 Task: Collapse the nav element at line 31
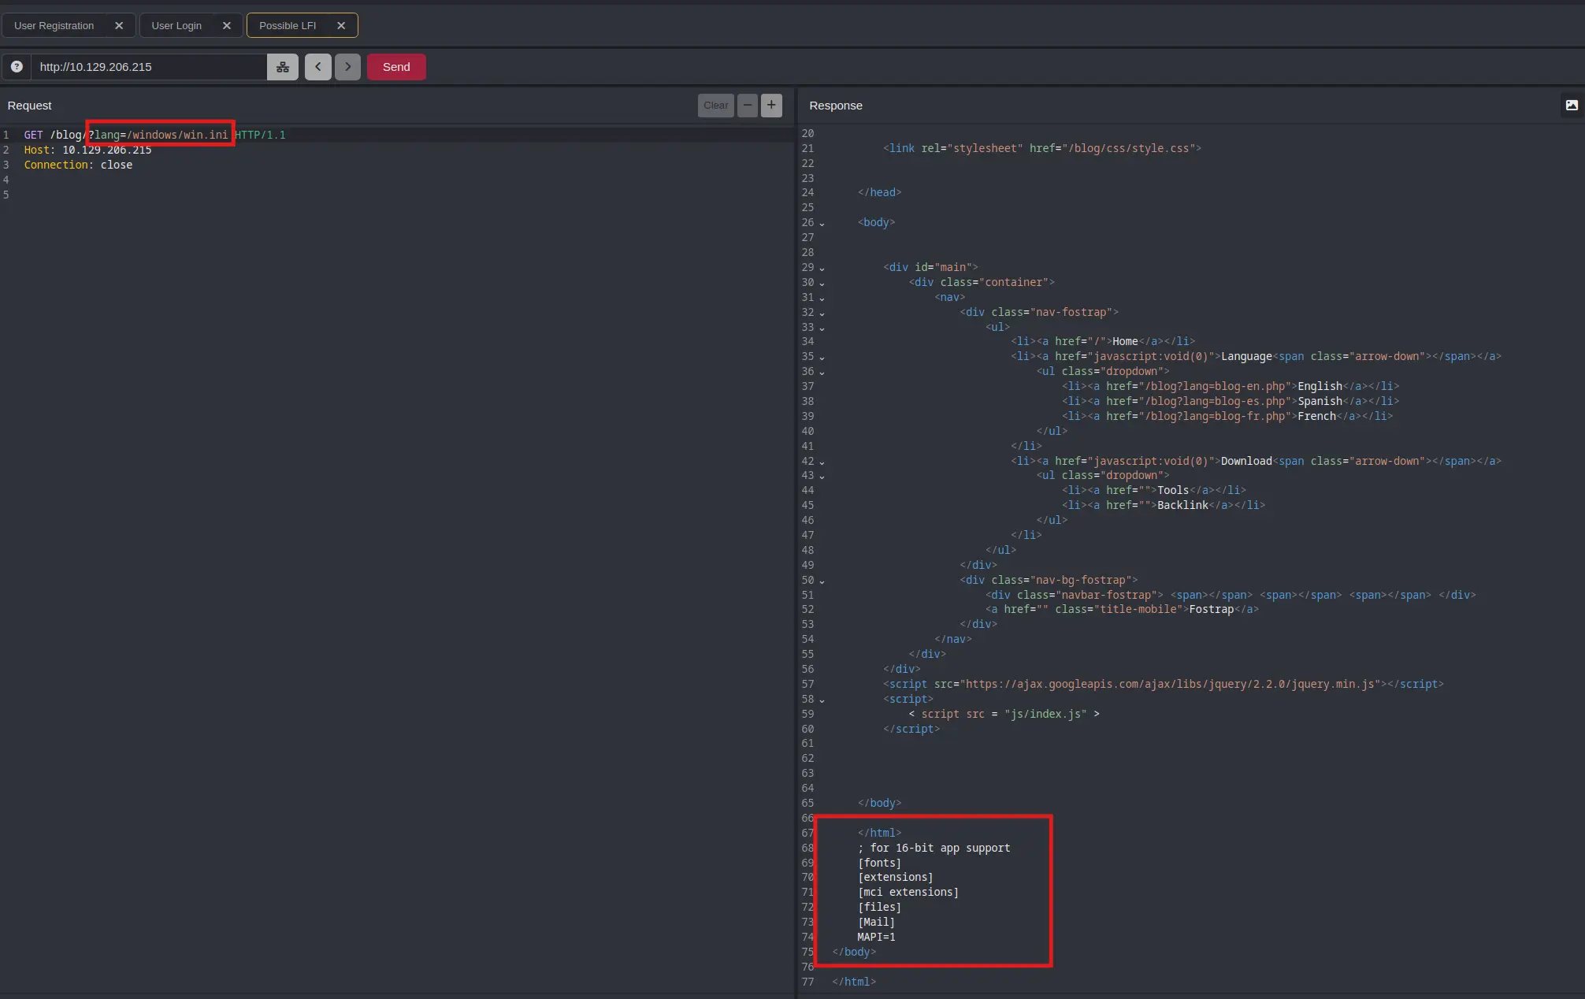[822, 299]
